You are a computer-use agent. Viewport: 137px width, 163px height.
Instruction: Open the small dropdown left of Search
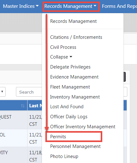click(3, 92)
